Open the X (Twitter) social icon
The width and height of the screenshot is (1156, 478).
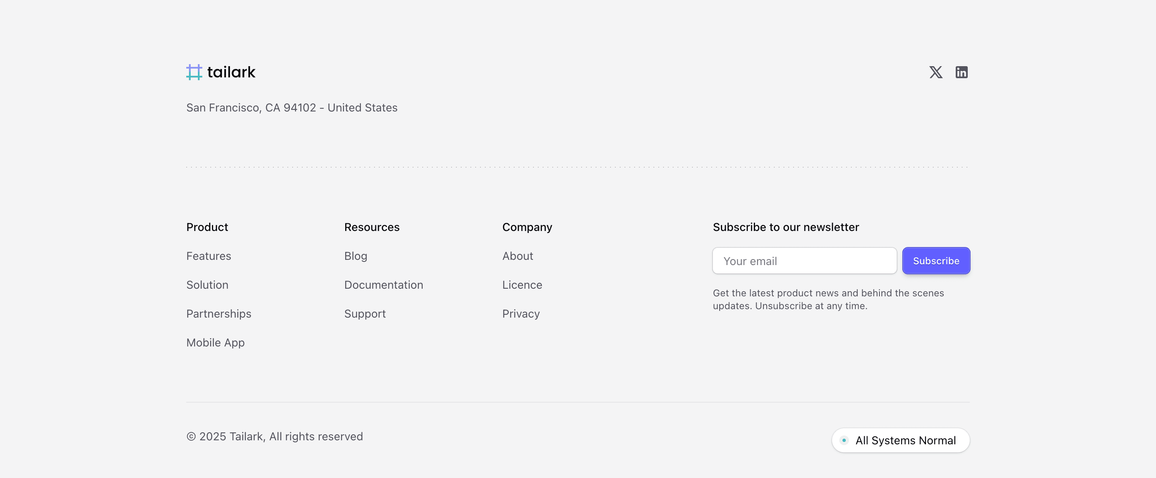click(936, 72)
